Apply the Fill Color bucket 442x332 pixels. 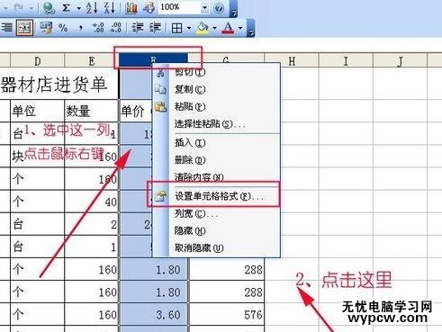click(203, 28)
